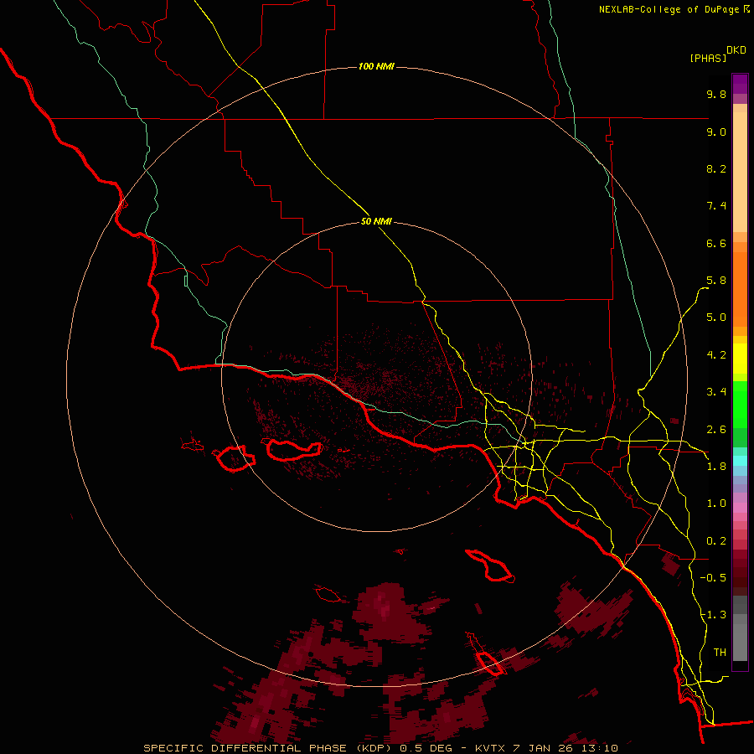Click the 5.8 scale value
Viewport: 754px width, 754px height.
(716, 281)
